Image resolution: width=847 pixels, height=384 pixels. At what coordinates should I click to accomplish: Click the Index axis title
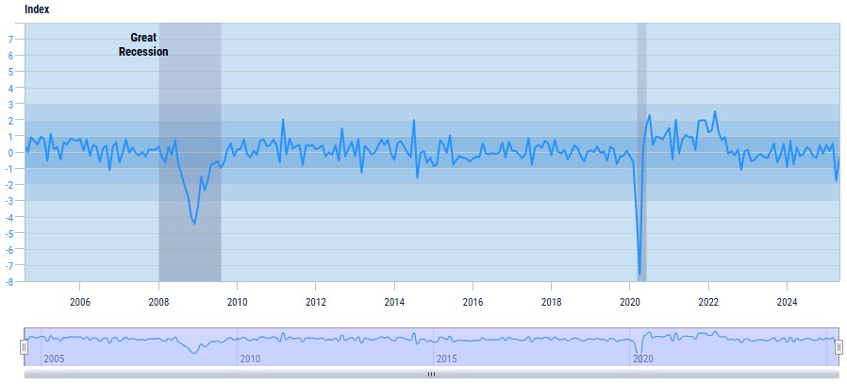pos(37,9)
